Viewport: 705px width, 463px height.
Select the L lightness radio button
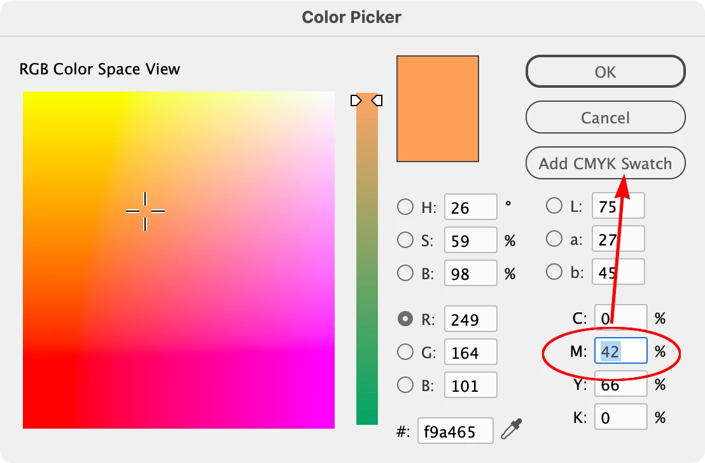(554, 205)
